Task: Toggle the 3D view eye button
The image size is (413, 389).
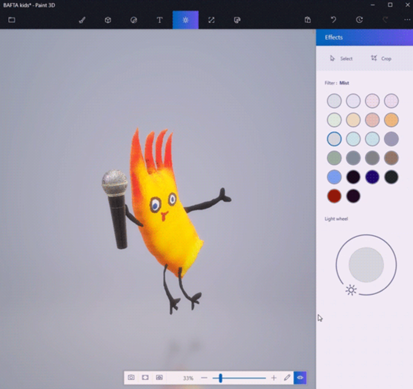Action: (300, 378)
